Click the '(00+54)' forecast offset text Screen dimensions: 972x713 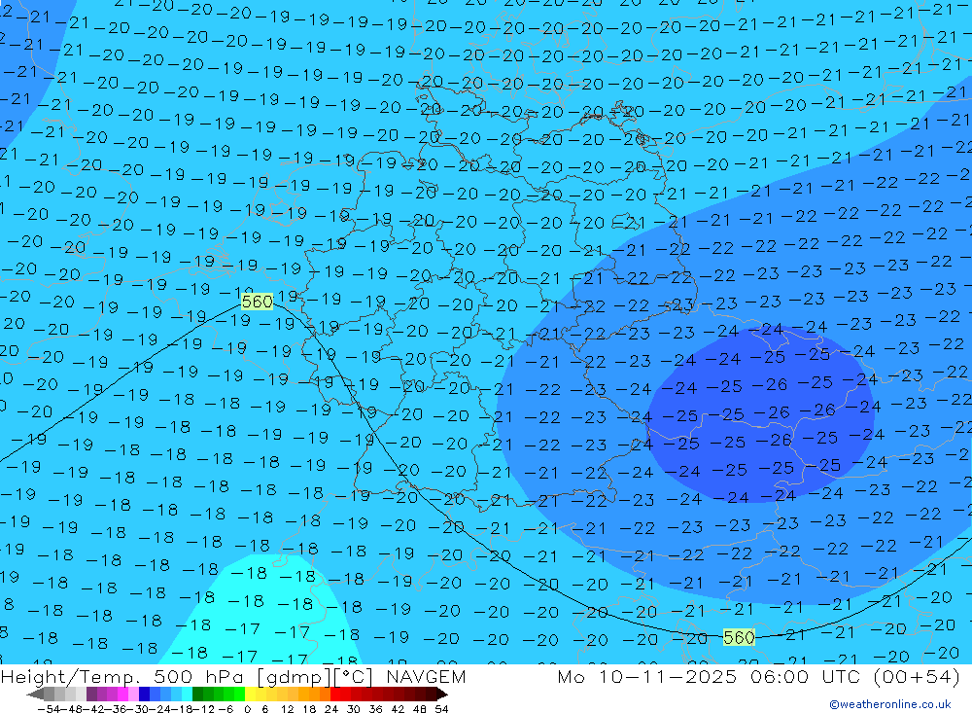(917, 676)
